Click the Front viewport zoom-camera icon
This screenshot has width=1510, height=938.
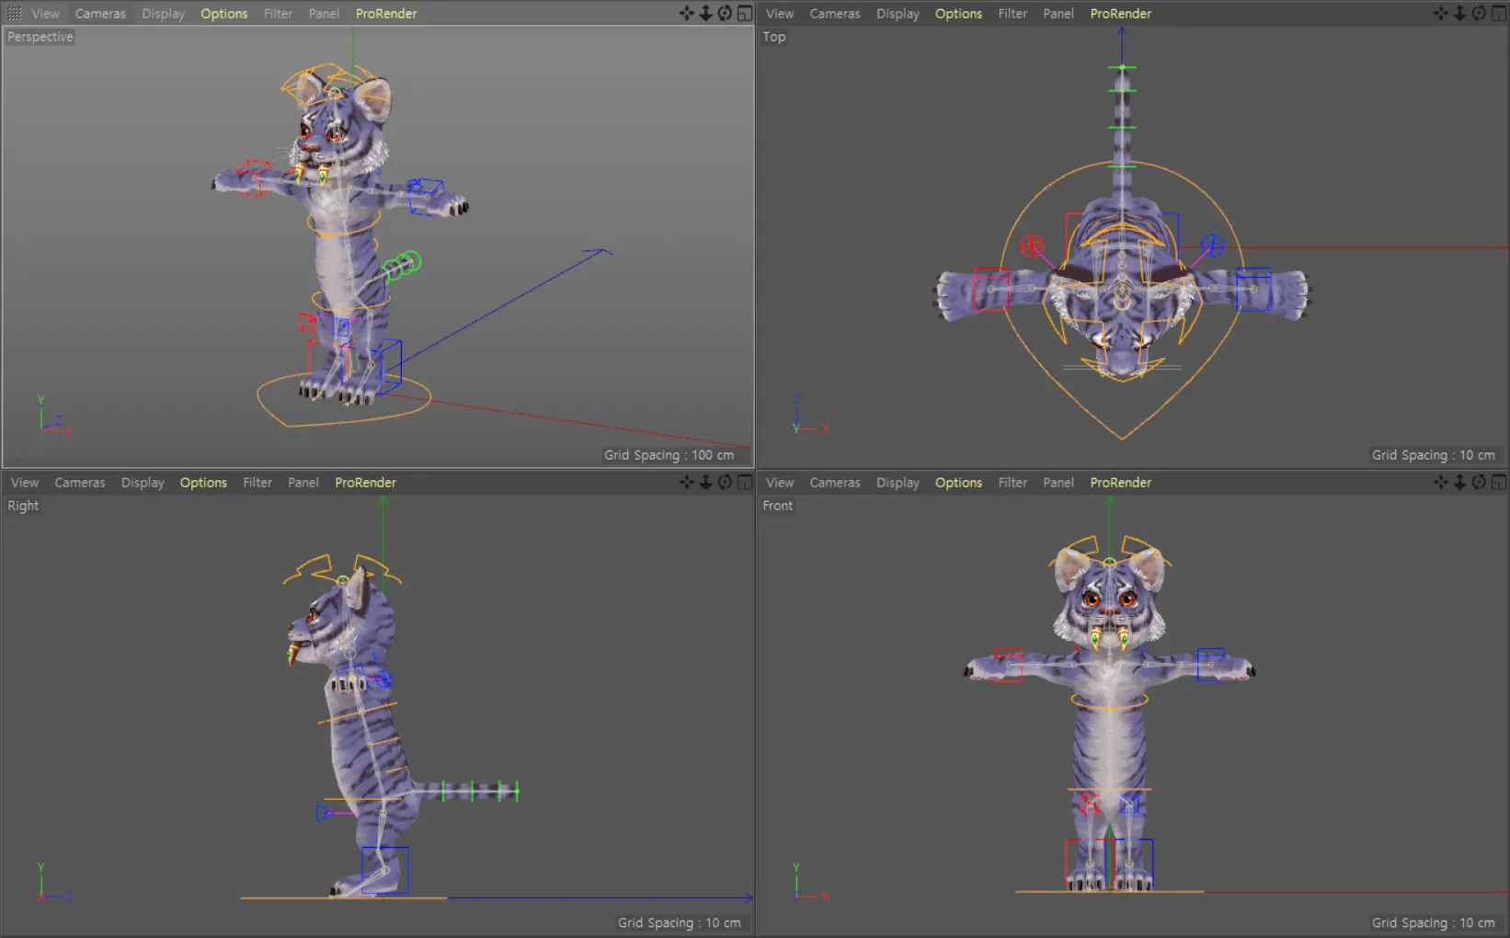pos(1459,482)
